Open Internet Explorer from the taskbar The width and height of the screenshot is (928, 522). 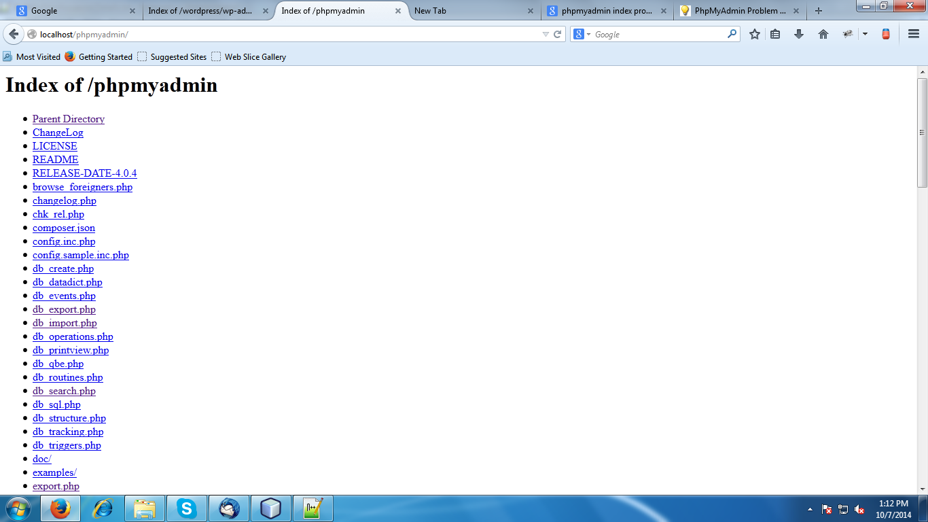(103, 508)
